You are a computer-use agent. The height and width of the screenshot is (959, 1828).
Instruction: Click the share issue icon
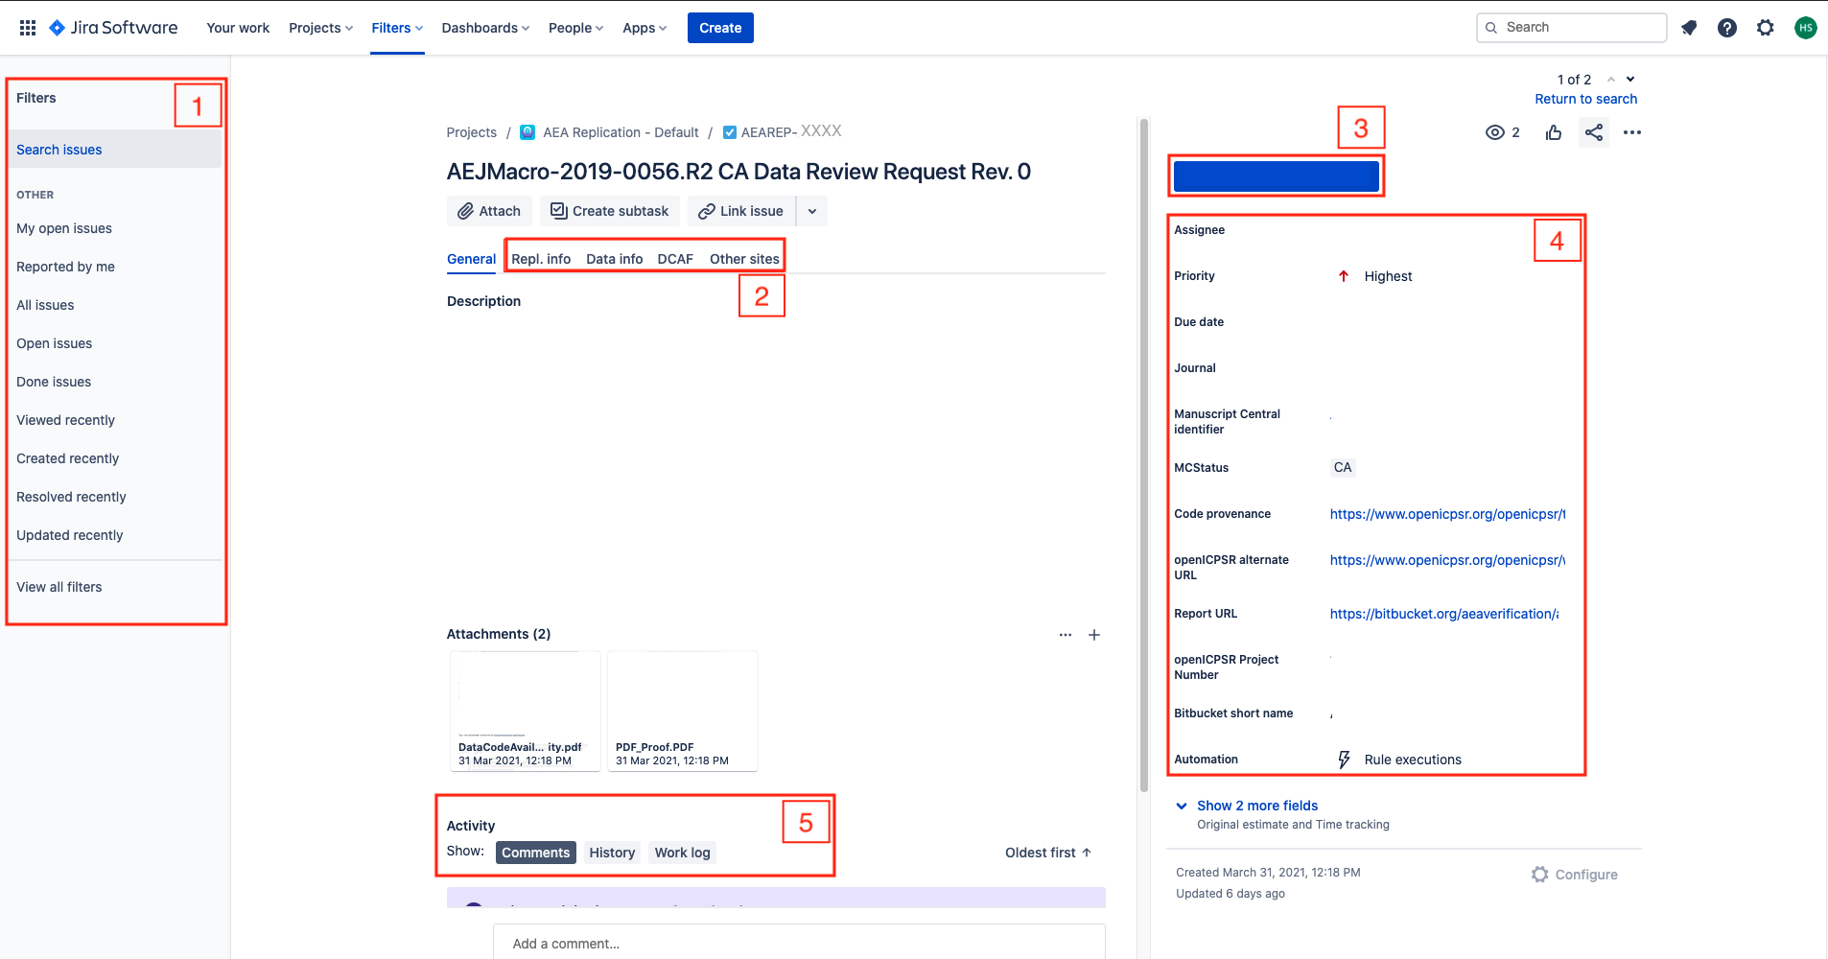pos(1594,132)
